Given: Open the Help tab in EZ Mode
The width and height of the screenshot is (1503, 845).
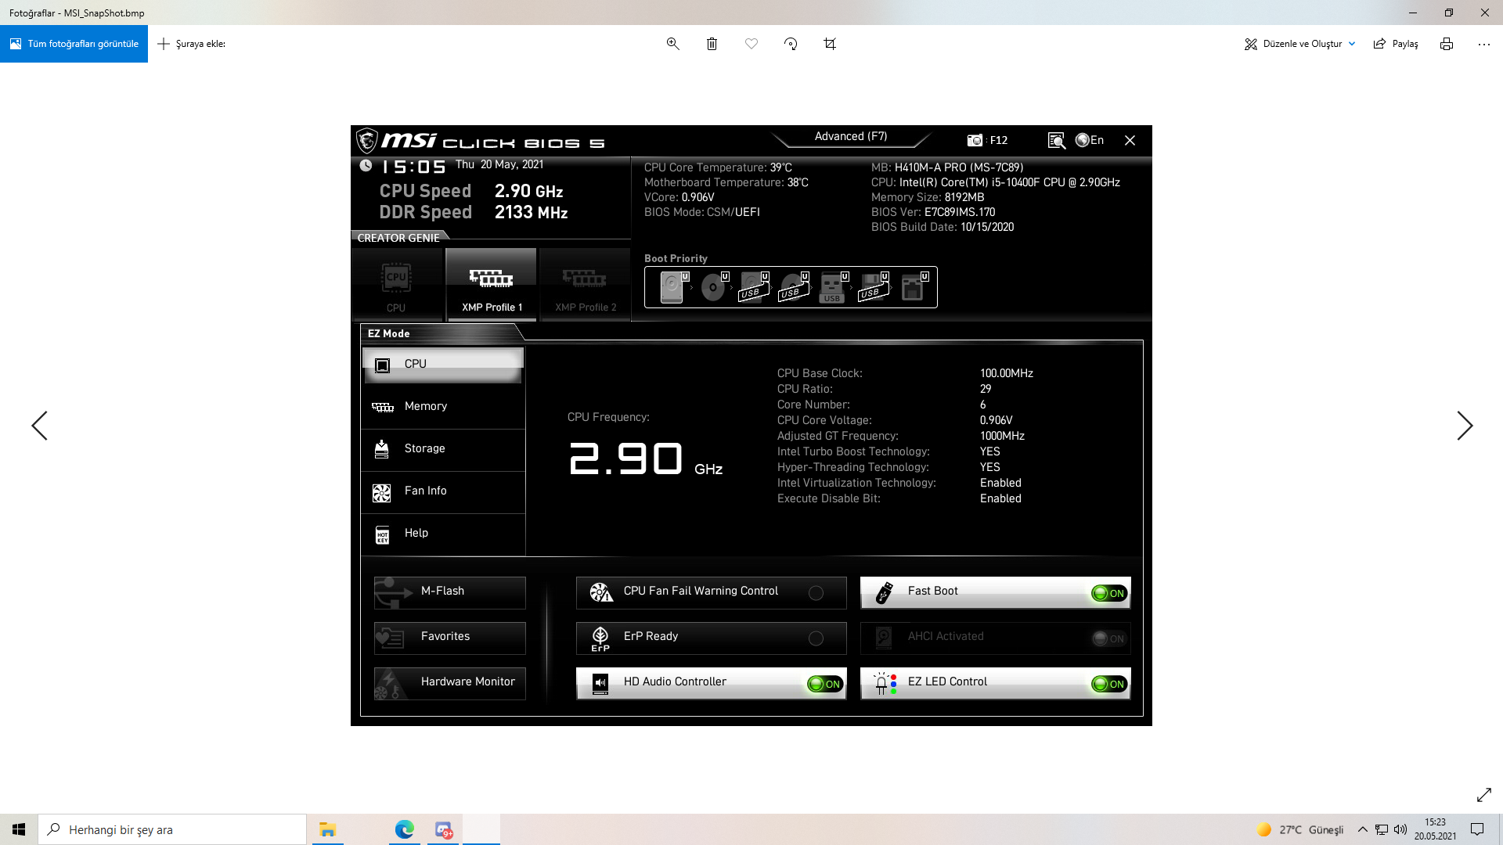Looking at the screenshot, I should tap(443, 534).
